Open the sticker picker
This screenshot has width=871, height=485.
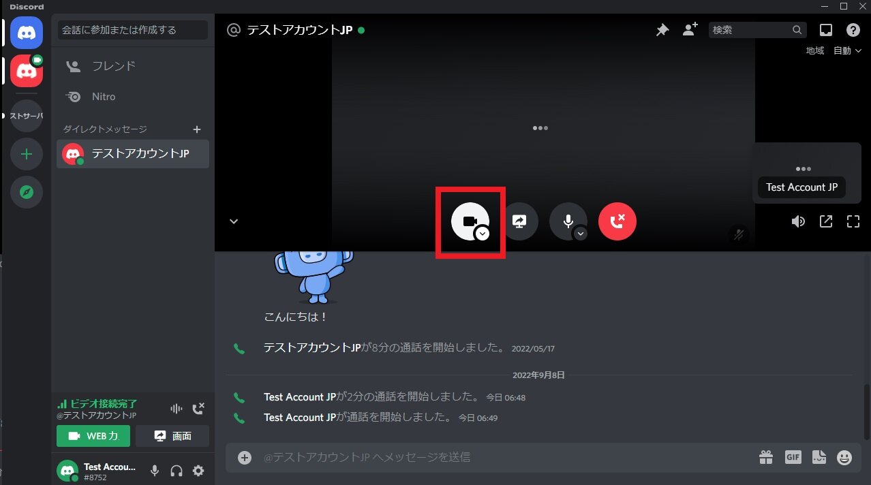pyautogui.click(x=819, y=458)
